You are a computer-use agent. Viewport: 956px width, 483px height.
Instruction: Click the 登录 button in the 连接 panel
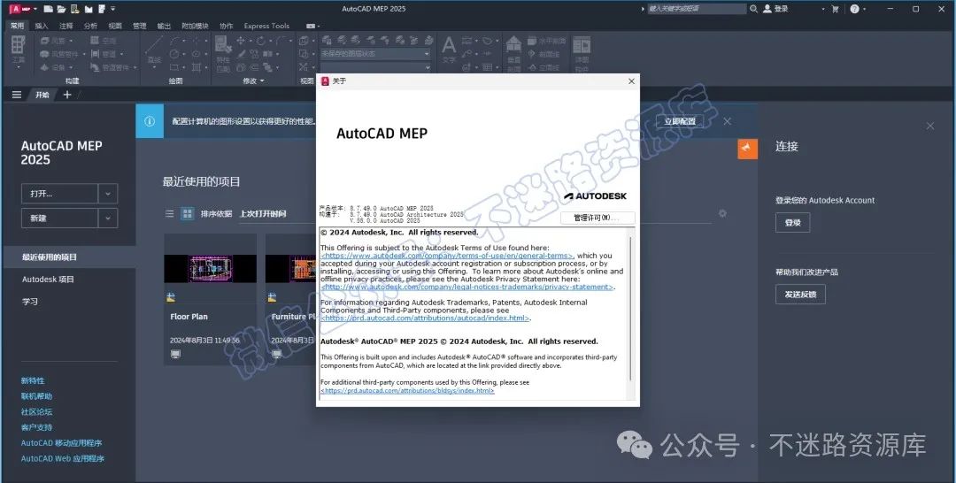(792, 223)
